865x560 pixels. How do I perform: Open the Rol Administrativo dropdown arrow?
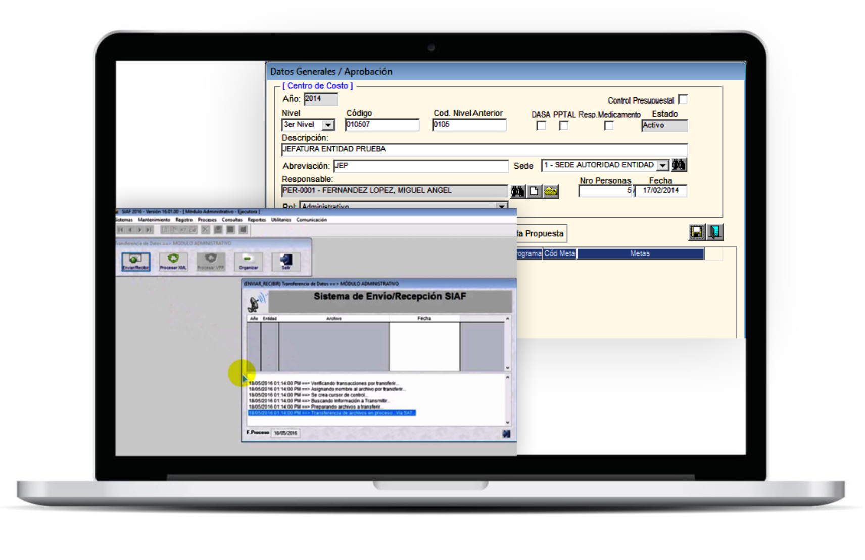click(x=501, y=206)
